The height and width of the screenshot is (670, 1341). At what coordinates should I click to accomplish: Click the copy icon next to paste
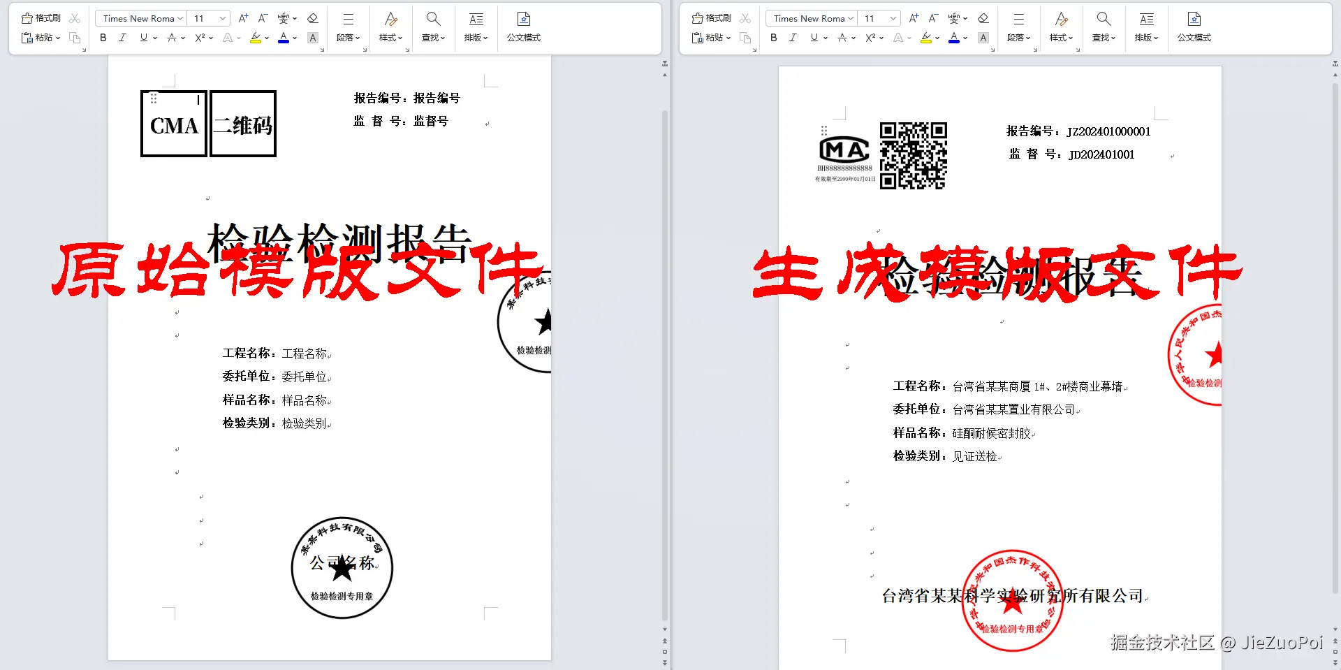pos(75,38)
